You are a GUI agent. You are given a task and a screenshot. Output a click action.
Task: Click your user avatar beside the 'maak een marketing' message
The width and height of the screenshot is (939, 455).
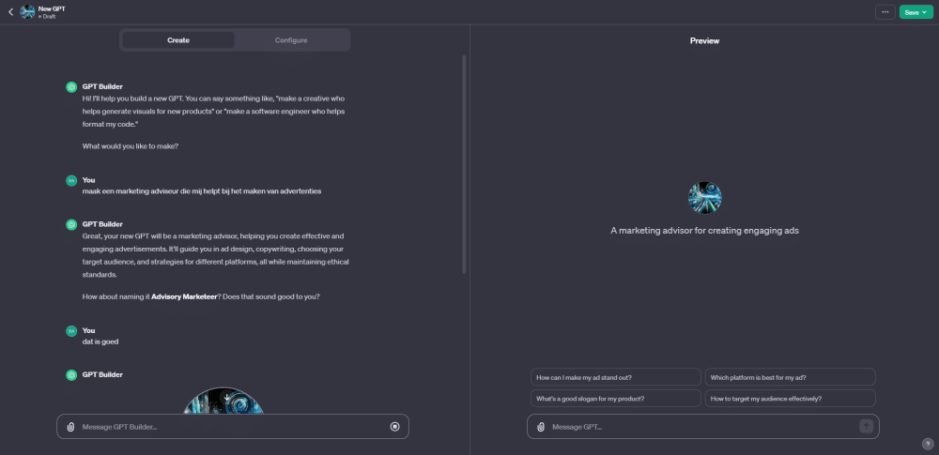(71, 180)
